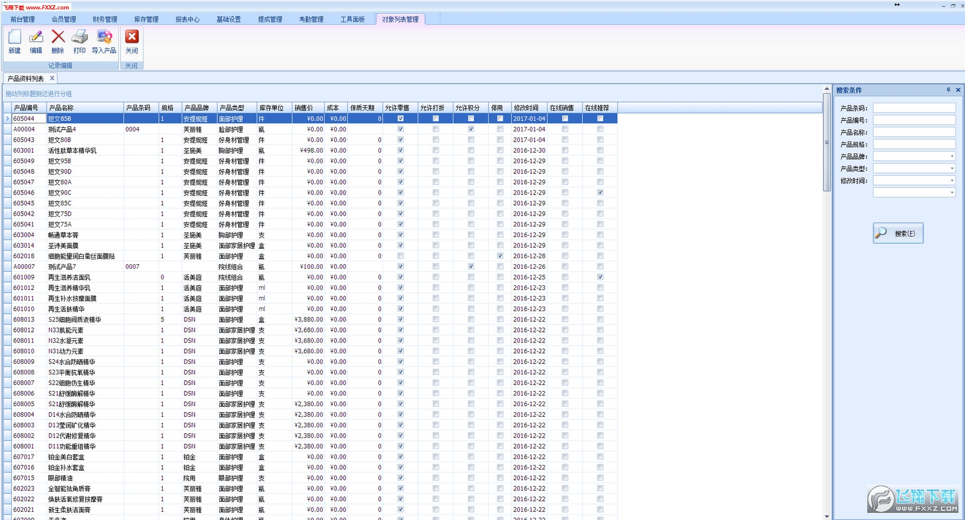Open the 工具面板 menu tab

pos(353,19)
